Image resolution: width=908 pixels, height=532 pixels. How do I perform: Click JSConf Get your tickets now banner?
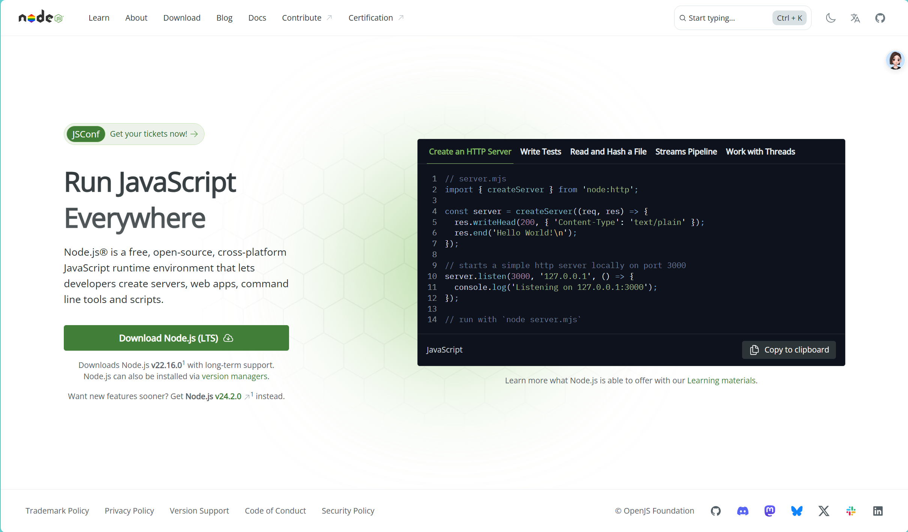click(134, 134)
